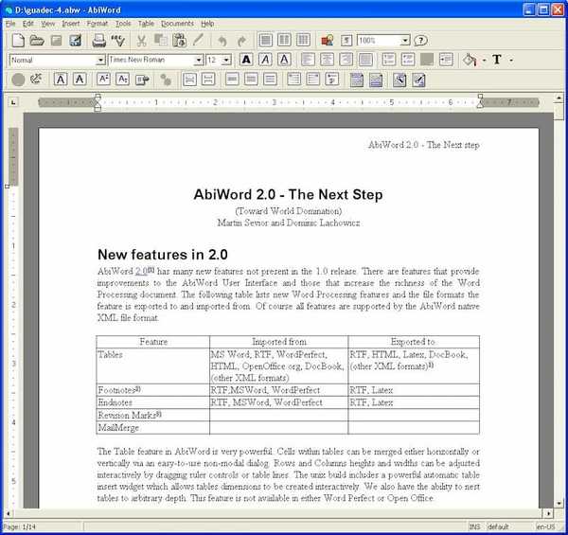568x535 pixels.
Task: Click the paint bucket highlight color
Action: click(470, 60)
